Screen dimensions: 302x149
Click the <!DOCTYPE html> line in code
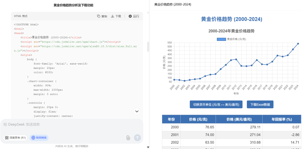pos(26,25)
